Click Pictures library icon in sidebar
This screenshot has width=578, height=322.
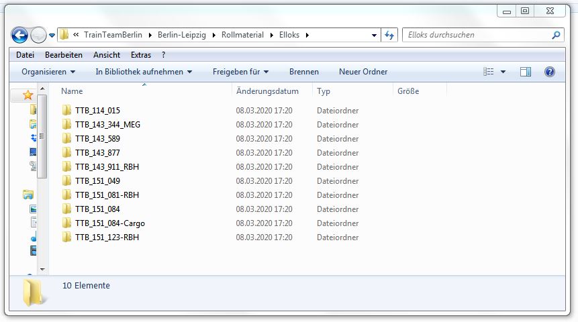[x=33, y=209]
